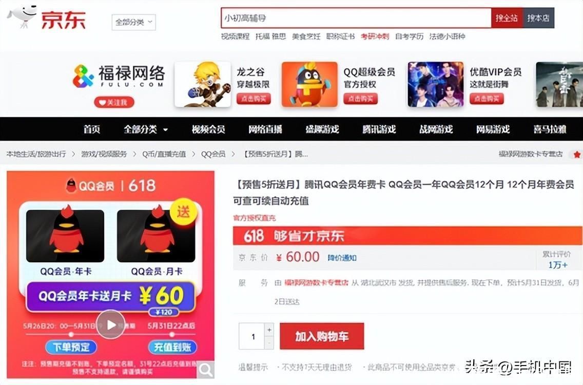The width and height of the screenshot is (583, 385).
Task: Click the 游戏/视频服务 breadcrumb
Action: (x=104, y=154)
